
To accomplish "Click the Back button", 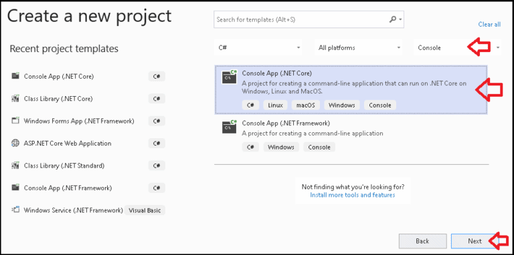I will tap(422, 241).
